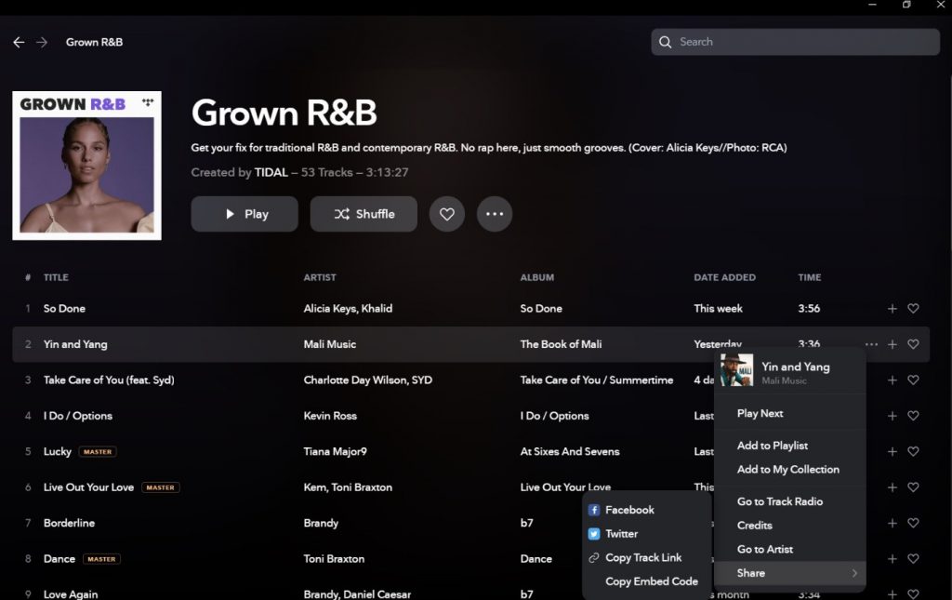
Task: Click the Grown R&B cover art
Action: pos(86,166)
